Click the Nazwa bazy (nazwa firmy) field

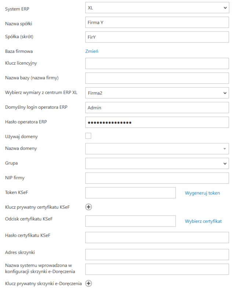tap(157, 78)
